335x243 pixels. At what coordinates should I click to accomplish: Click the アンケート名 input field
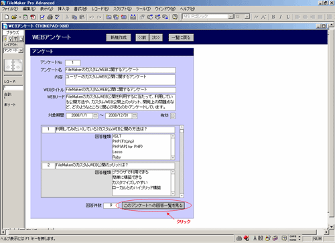pos(121,70)
